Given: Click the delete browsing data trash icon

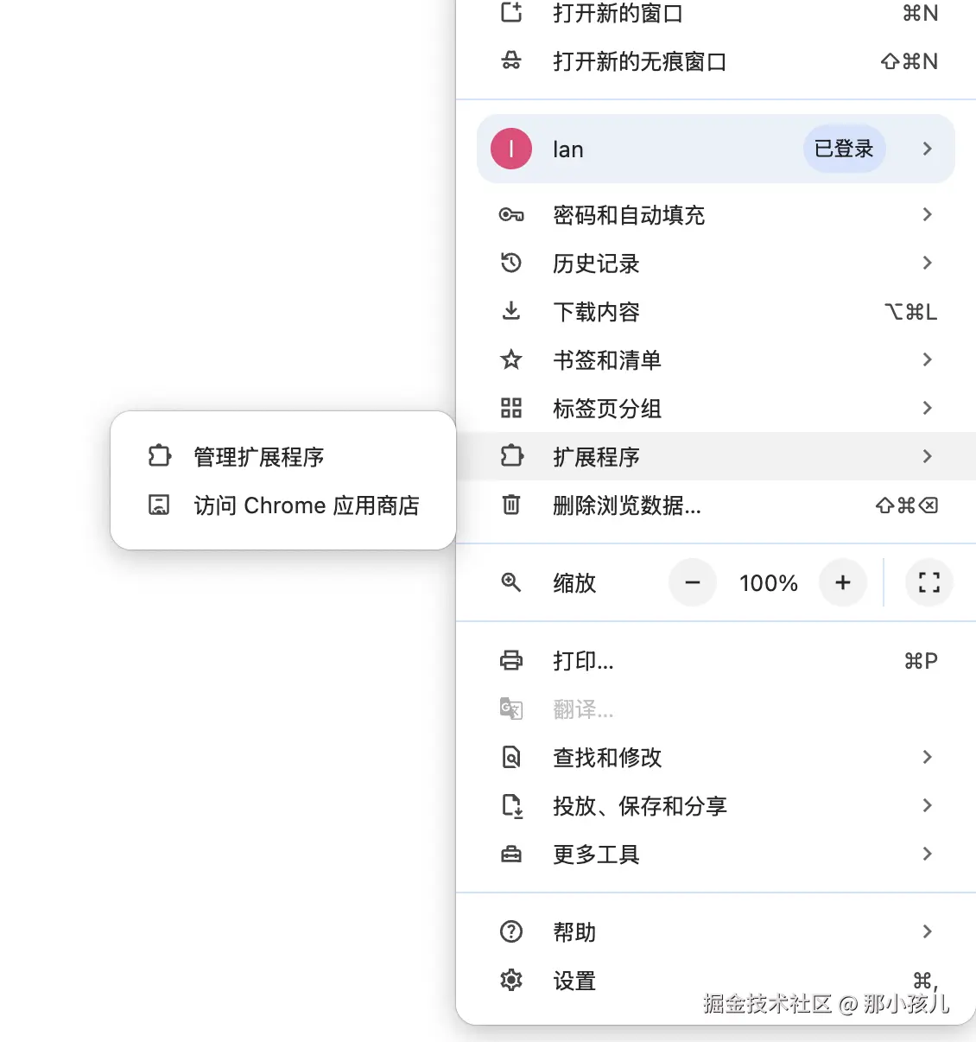Looking at the screenshot, I should [x=511, y=506].
